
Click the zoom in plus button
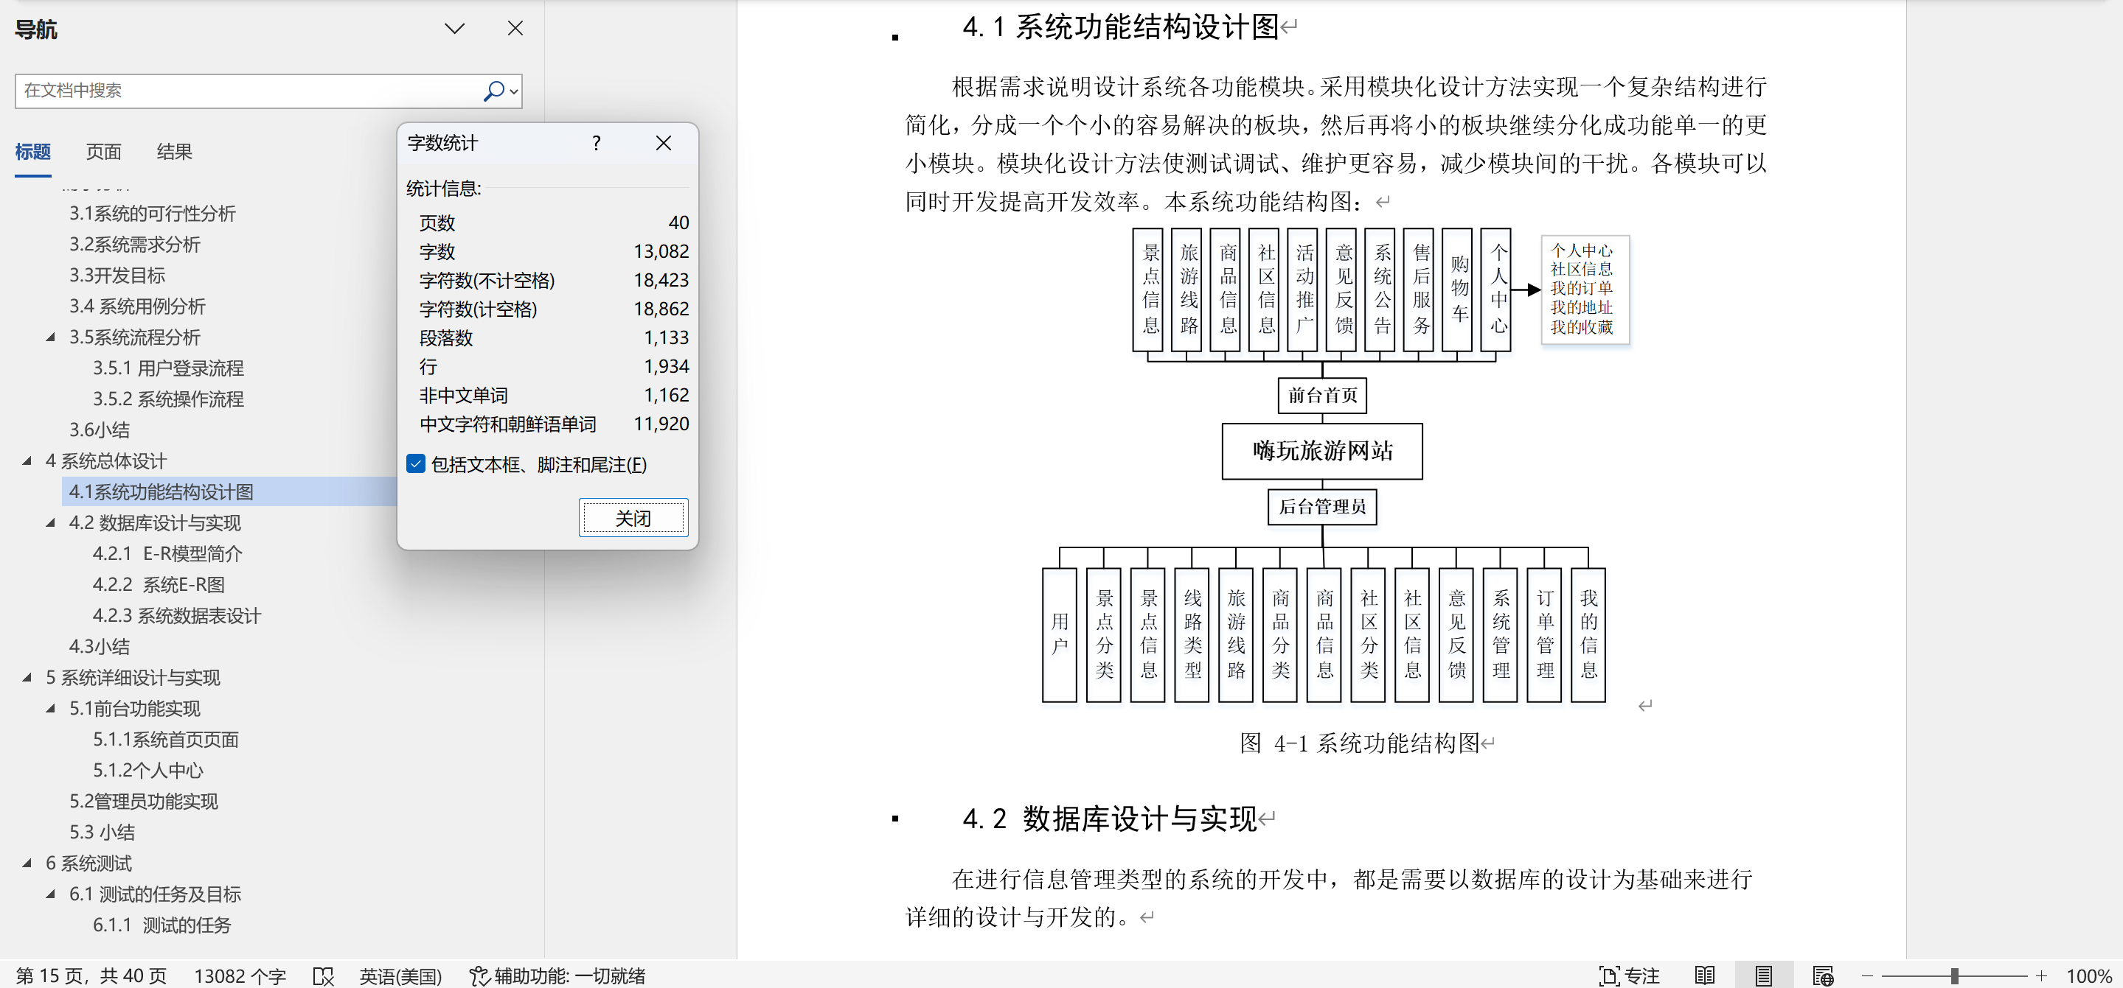coord(2041,975)
